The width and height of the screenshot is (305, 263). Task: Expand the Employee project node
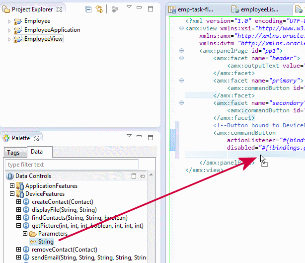(x=9, y=21)
